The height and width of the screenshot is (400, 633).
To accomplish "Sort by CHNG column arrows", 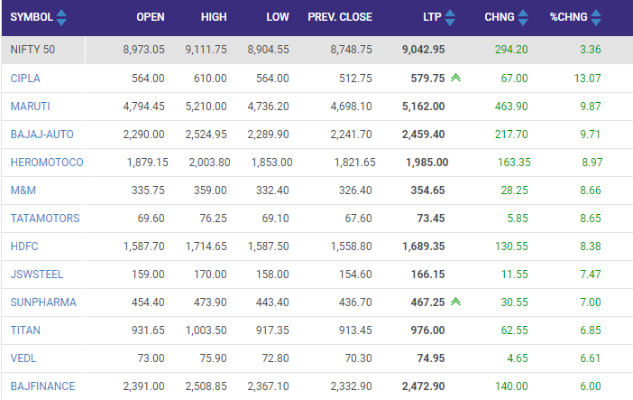I will coord(521,17).
